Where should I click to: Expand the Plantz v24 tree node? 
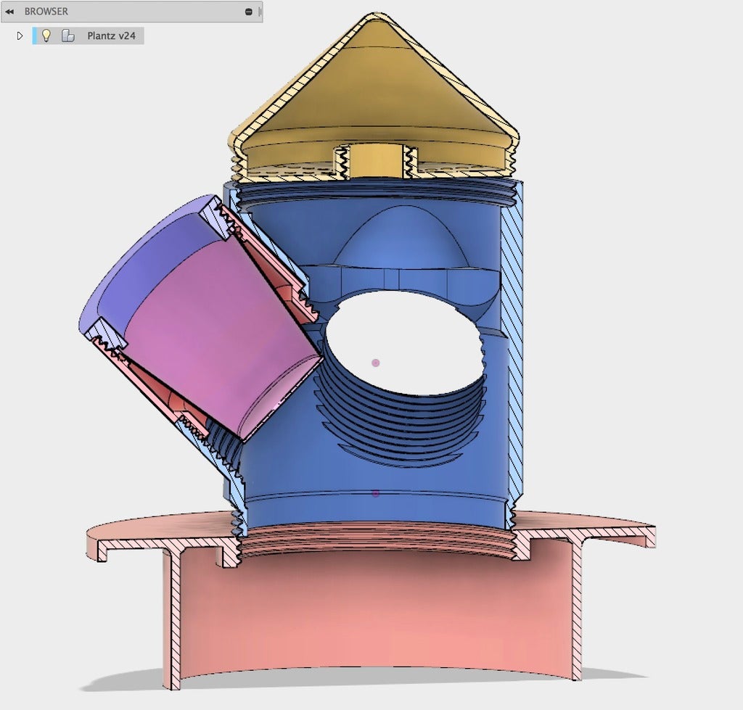tap(20, 36)
